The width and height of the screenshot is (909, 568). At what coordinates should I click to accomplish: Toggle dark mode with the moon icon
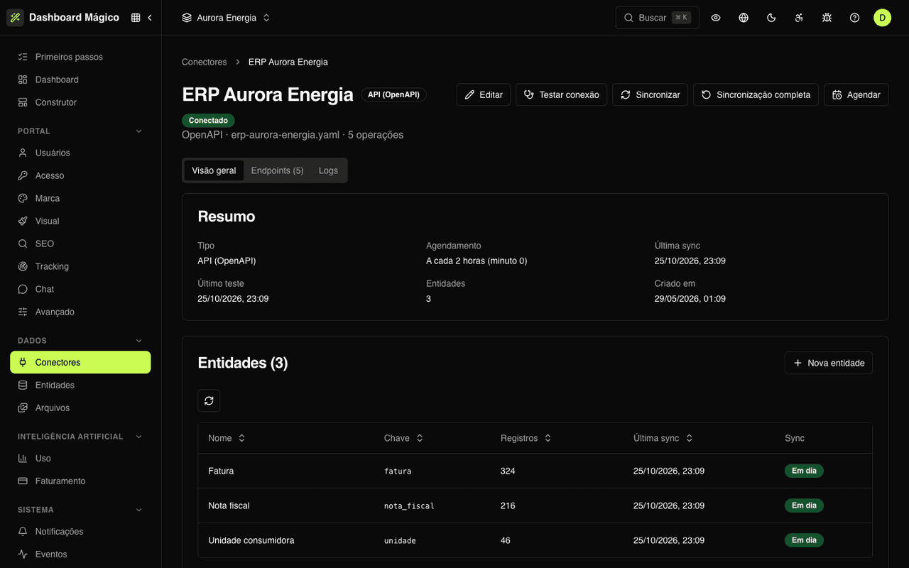771,18
